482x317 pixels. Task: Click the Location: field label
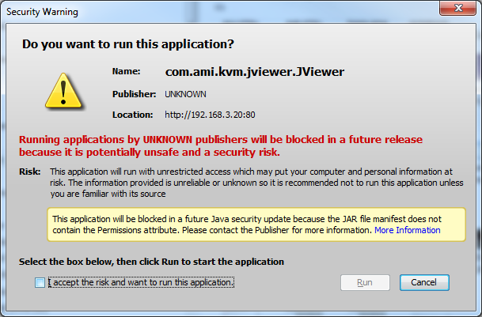[132, 115]
